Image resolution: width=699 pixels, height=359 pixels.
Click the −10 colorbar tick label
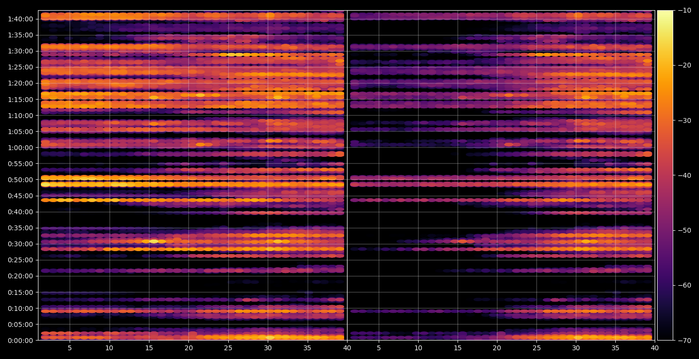pyautogui.click(x=684, y=10)
